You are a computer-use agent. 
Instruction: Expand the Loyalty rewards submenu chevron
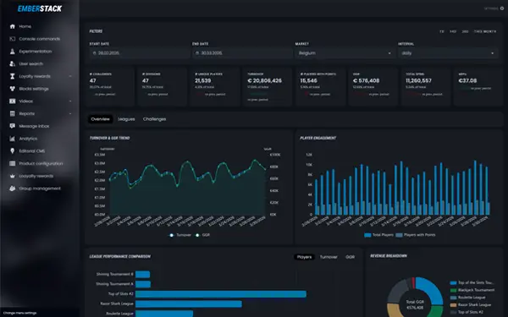click(x=70, y=76)
